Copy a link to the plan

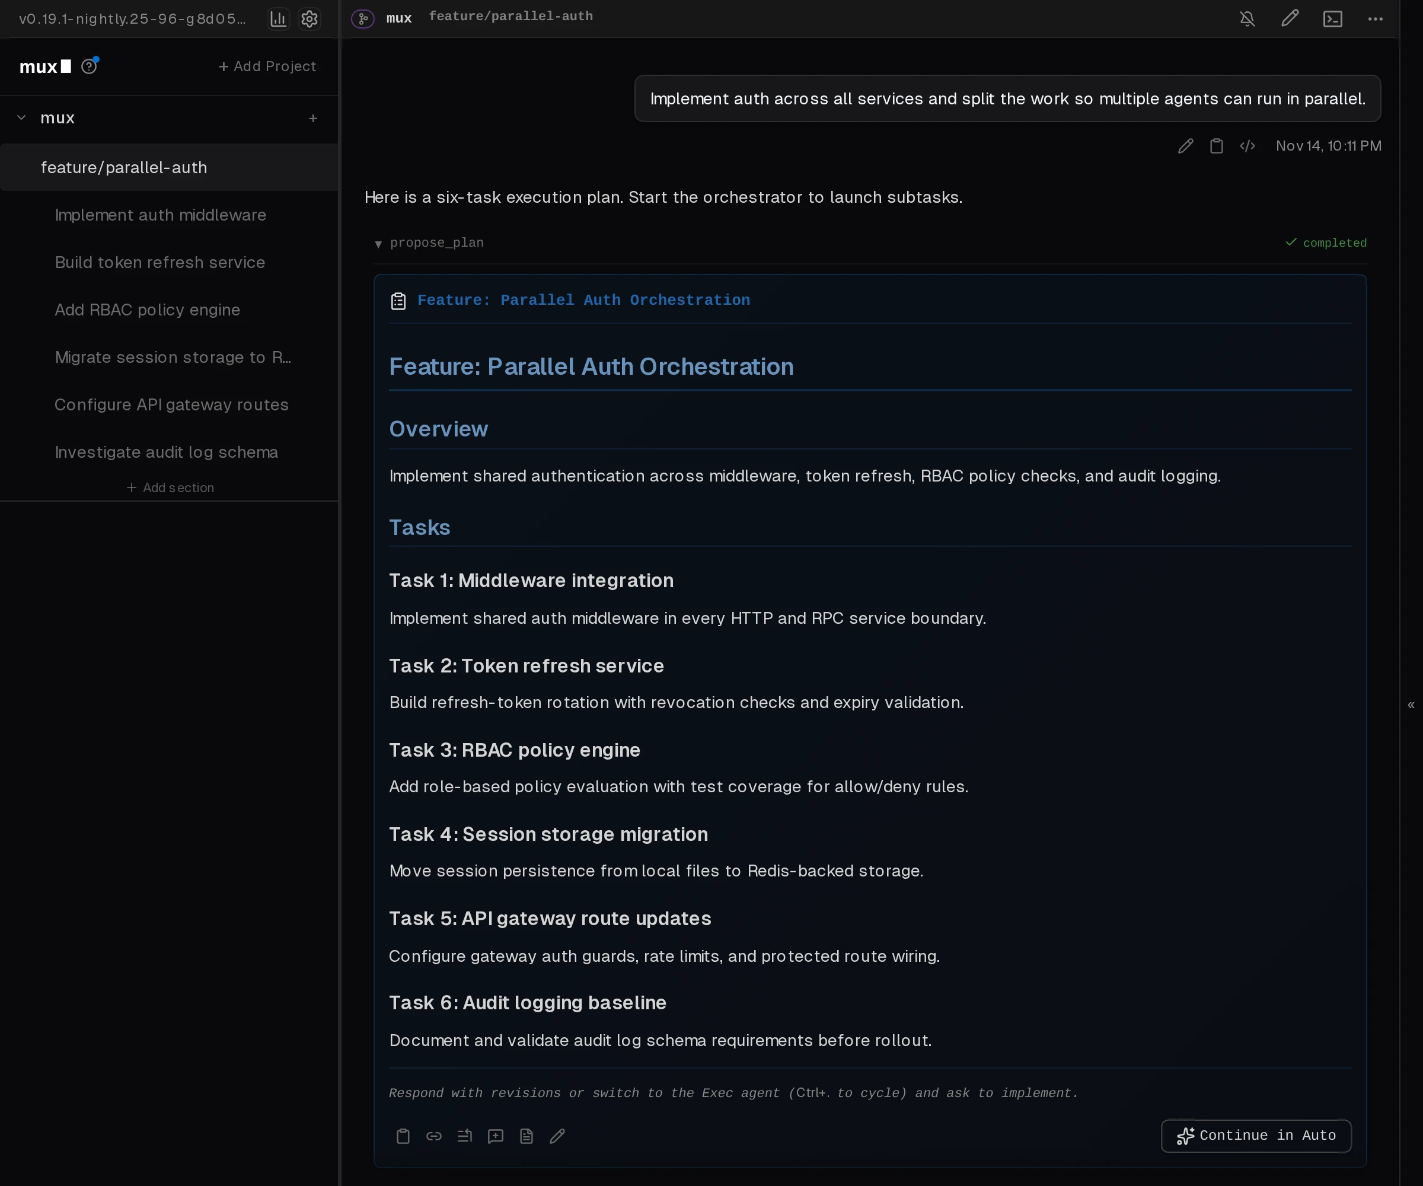pyautogui.click(x=433, y=1136)
